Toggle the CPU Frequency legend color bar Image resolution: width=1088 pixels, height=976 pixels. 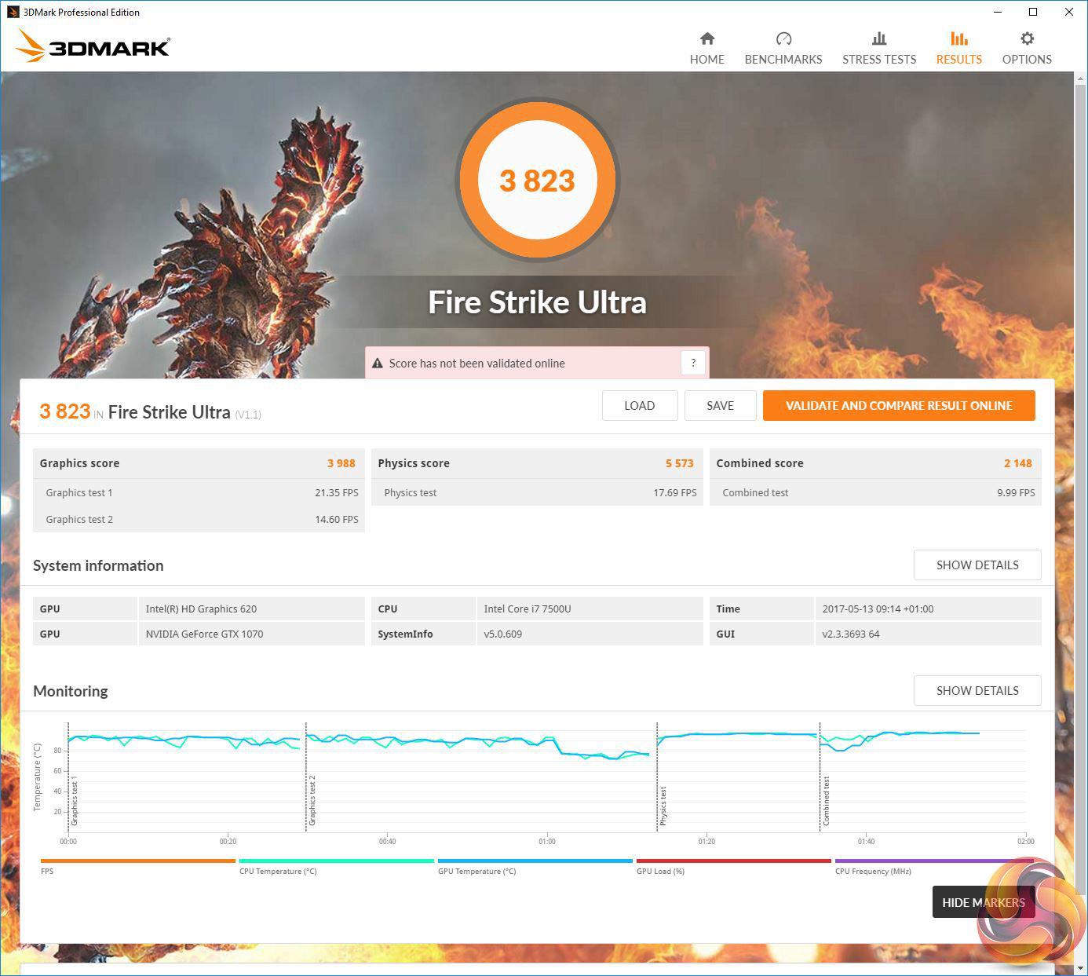pos(933,861)
